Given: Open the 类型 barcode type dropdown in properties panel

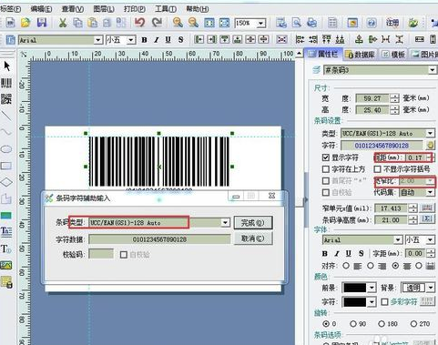Looking at the screenshot, I should (x=430, y=133).
